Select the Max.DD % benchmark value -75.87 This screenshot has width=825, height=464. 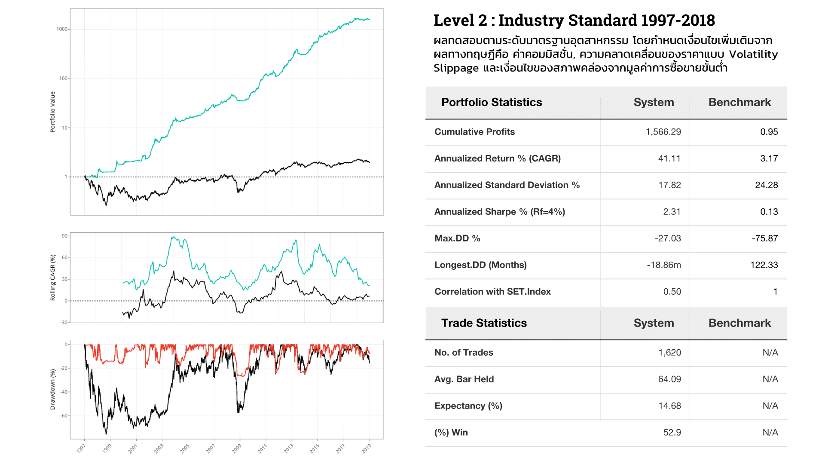764,238
